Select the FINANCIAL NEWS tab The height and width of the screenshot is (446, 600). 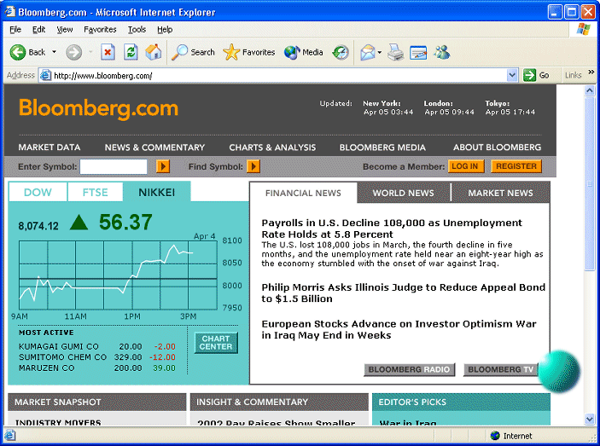pos(303,193)
